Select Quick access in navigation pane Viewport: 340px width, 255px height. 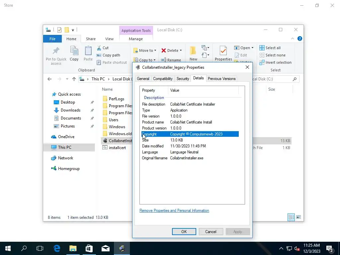point(69,94)
